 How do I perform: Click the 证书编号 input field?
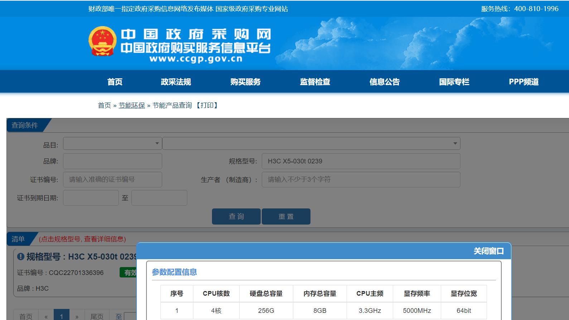[x=112, y=179]
